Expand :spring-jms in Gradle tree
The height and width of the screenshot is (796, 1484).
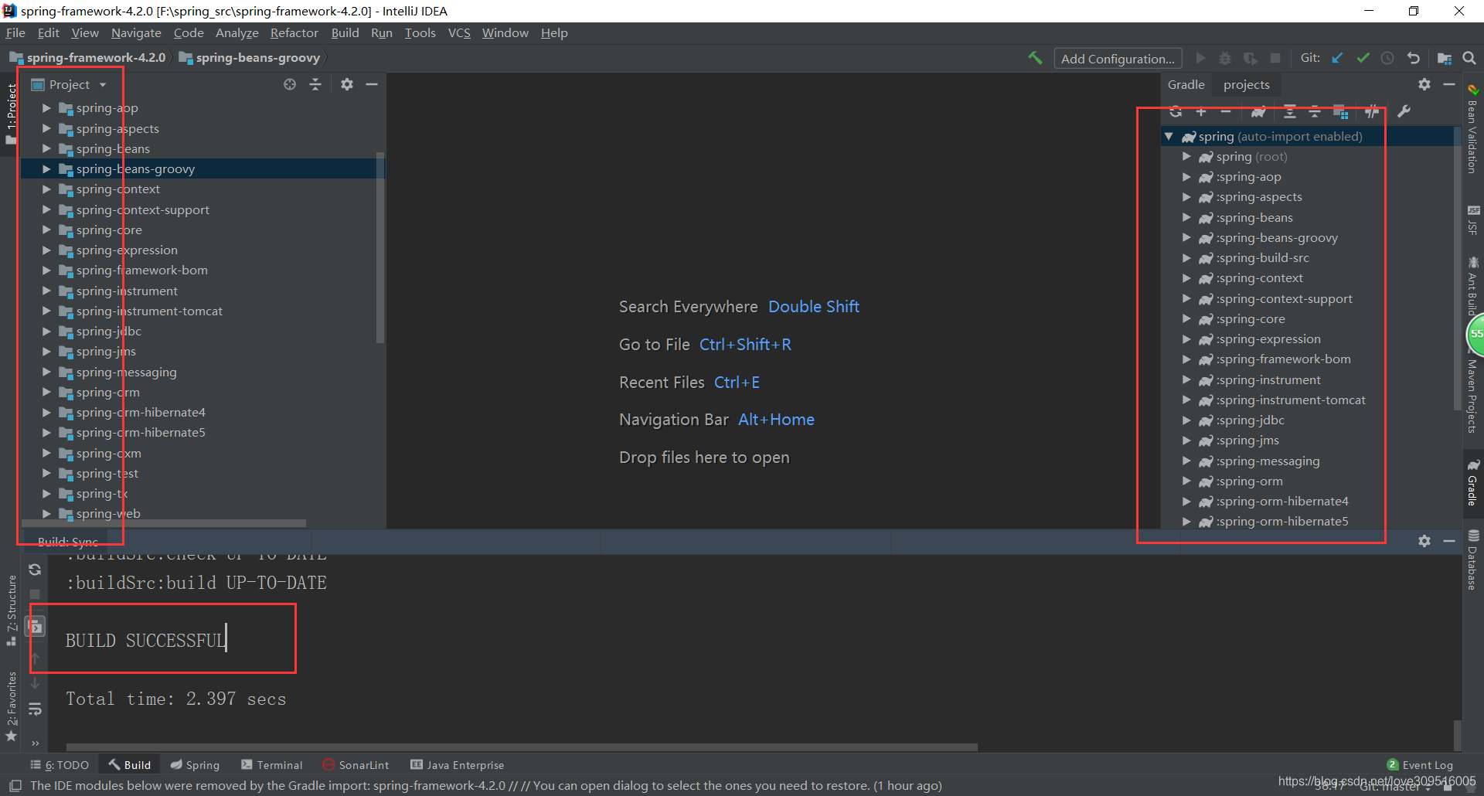[1186, 441]
